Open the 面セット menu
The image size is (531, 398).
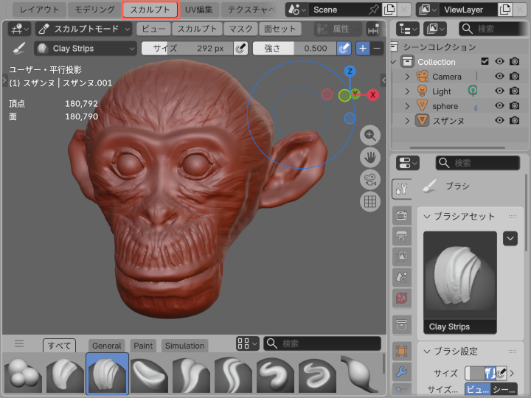pyautogui.click(x=280, y=29)
